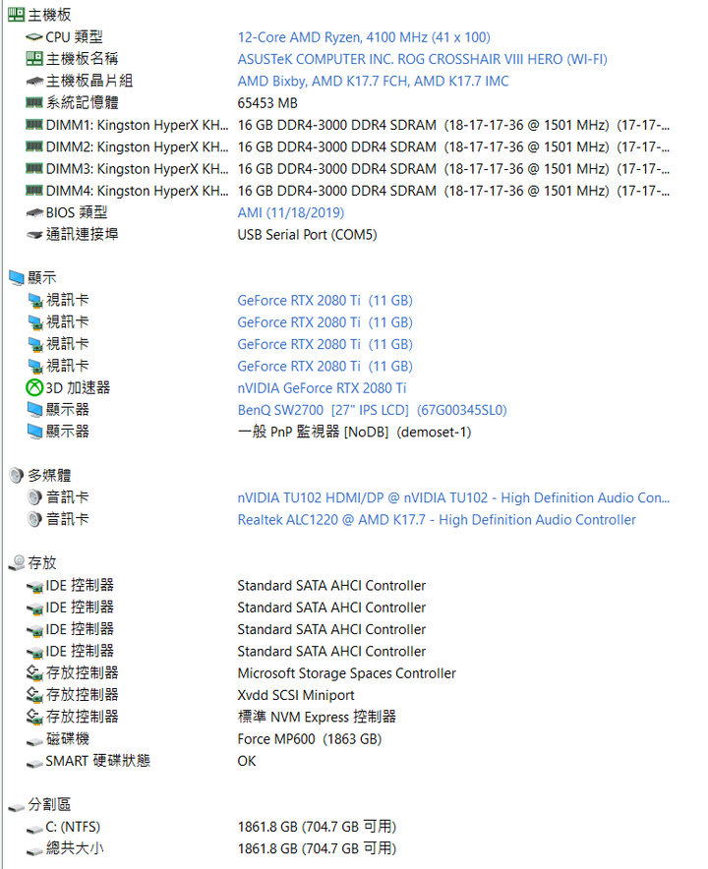Viewport: 708px width, 869px height.
Task: Click the DIMM3 memory module icon
Action: click(34, 168)
